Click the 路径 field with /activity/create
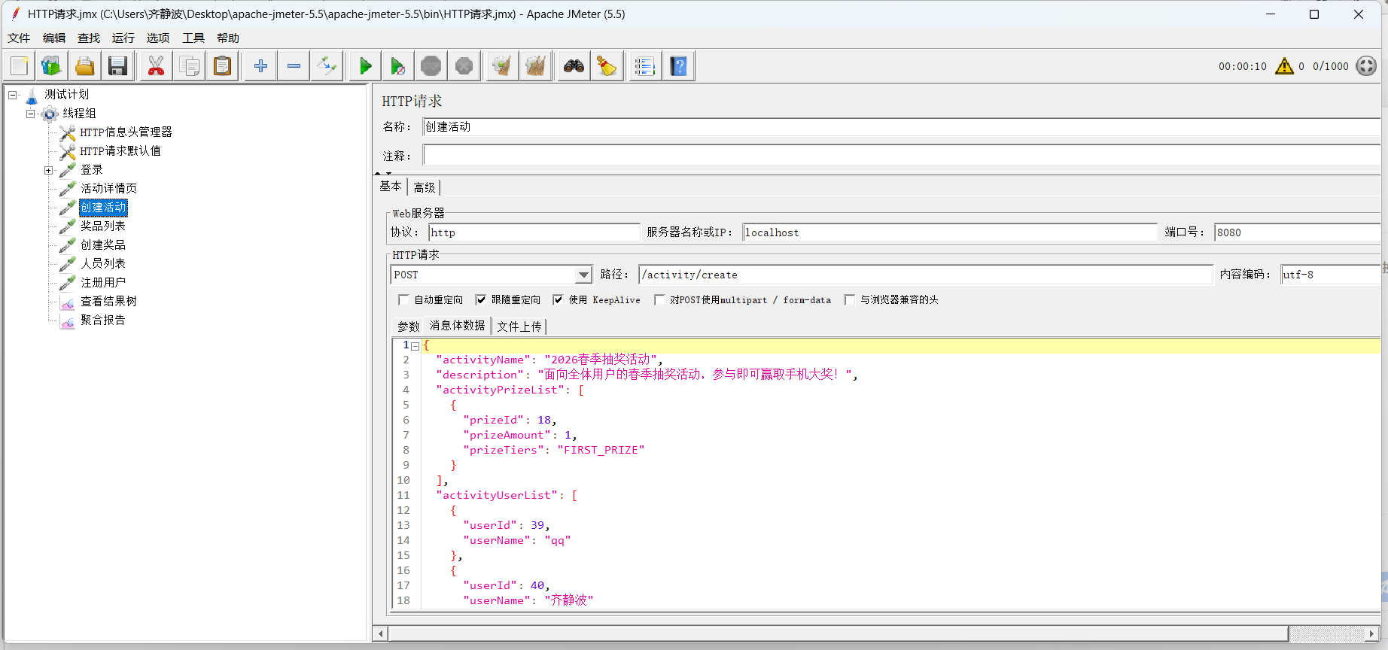The width and height of the screenshot is (1388, 650). tap(926, 275)
